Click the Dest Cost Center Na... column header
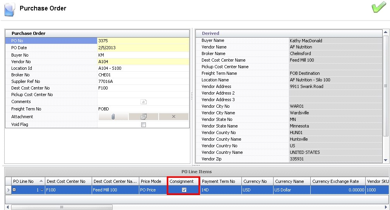The image size is (390, 210). (x=115, y=181)
